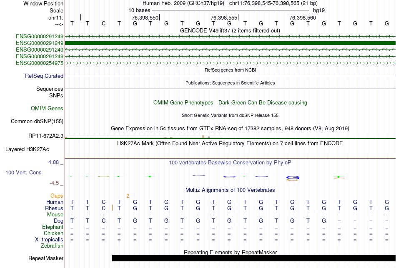Click the Dog species label
The width and height of the screenshot is (396, 268).
59,221
